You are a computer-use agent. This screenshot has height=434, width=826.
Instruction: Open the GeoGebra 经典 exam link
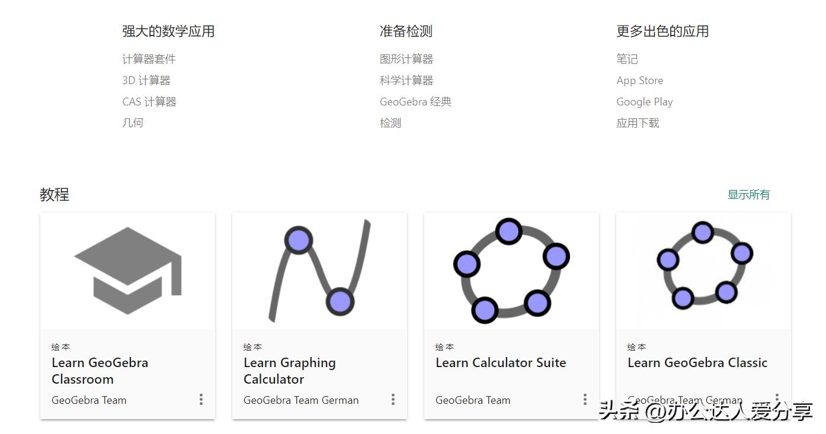point(415,101)
